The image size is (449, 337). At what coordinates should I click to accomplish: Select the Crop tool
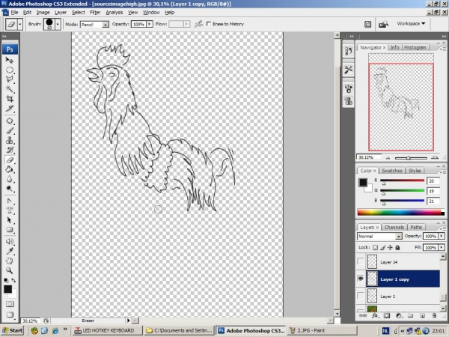click(10, 99)
